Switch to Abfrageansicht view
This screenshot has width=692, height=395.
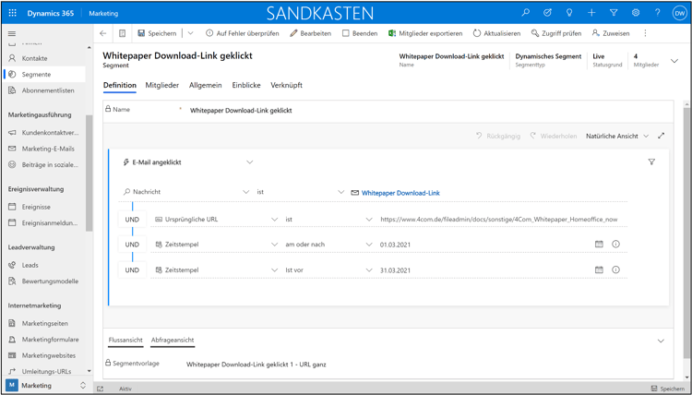click(x=173, y=341)
